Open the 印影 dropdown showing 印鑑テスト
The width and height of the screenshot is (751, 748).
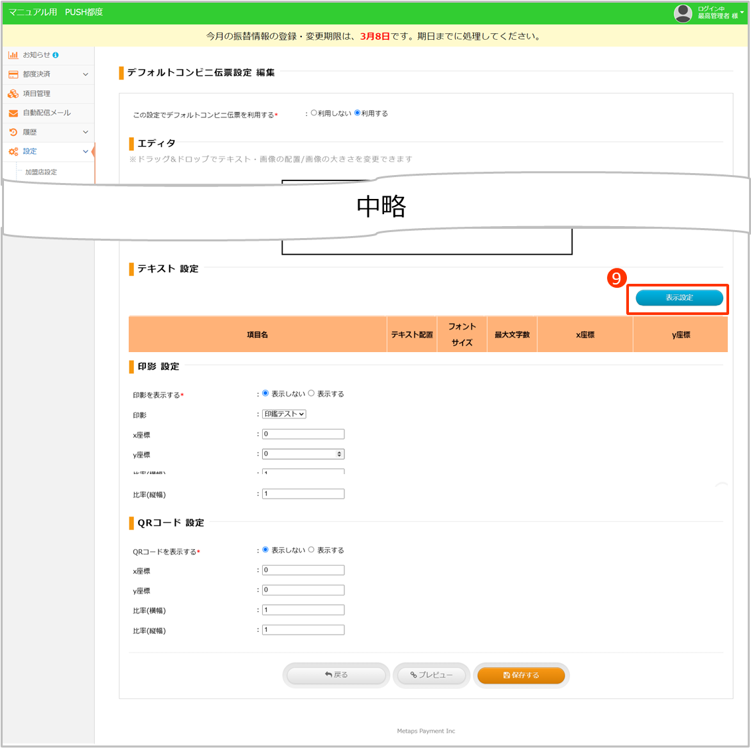click(284, 414)
